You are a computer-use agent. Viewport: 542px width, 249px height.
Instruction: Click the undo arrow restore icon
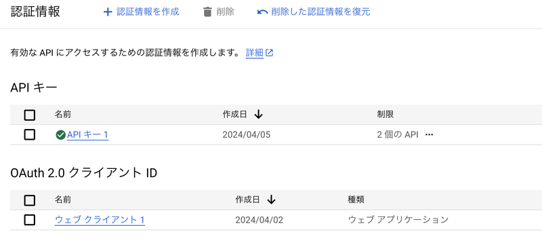coord(263,12)
